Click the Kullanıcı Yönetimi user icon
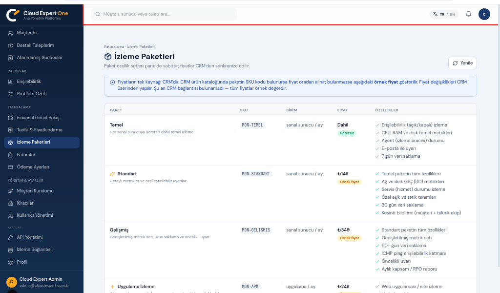This screenshot has width=500, height=293. point(10,215)
